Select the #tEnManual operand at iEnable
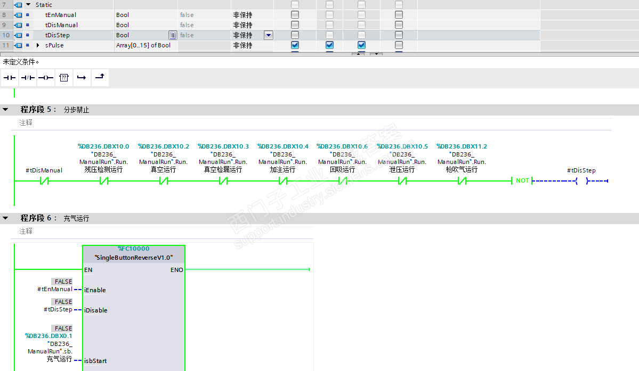 54,289
